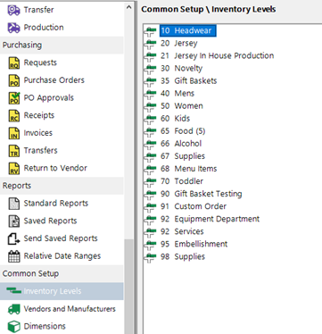The image size is (322, 334).
Task: Select the 91 Custom Order level
Action: [194, 206]
